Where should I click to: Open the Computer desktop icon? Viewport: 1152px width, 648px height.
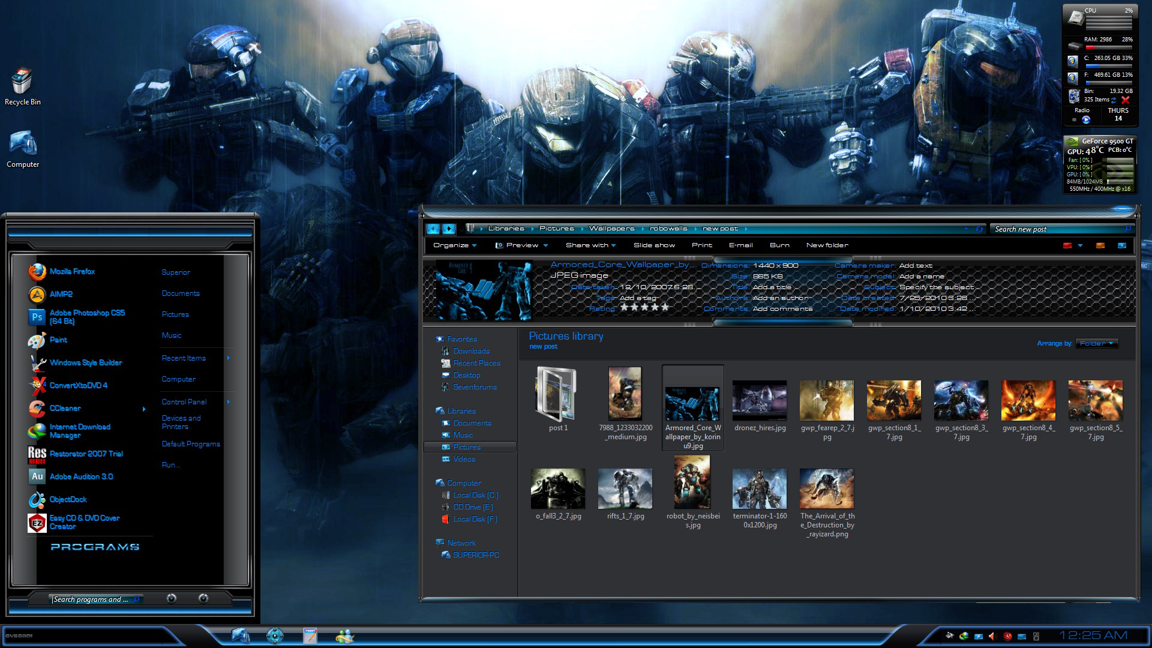click(x=23, y=150)
